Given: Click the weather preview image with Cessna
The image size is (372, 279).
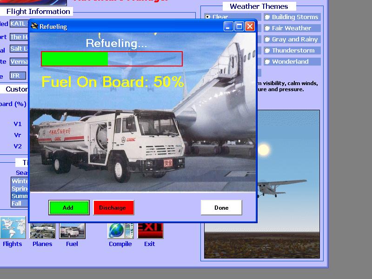Looking at the screenshot, I should [288, 184].
